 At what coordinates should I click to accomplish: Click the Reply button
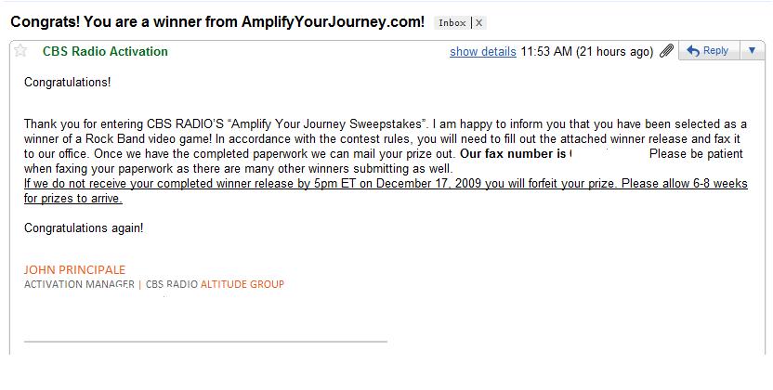[x=707, y=51]
